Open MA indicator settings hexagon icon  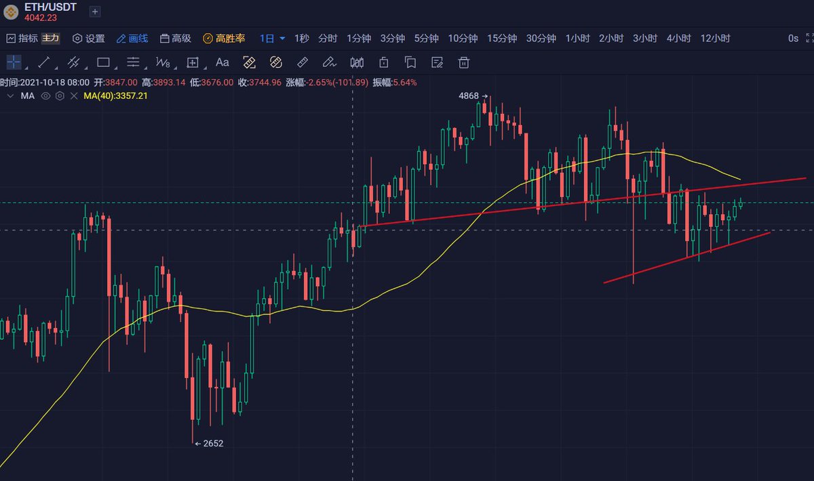pos(60,96)
